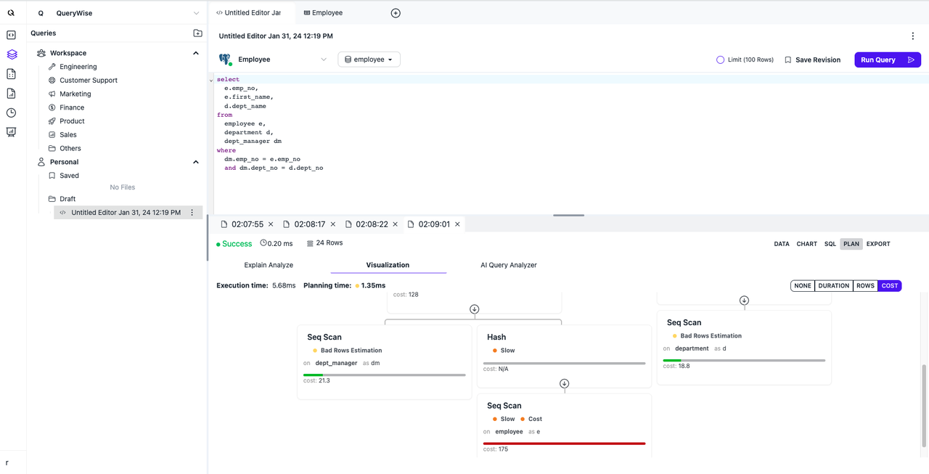This screenshot has height=474, width=929.
Task: Click the arrow below the Hash node
Action: click(x=564, y=383)
